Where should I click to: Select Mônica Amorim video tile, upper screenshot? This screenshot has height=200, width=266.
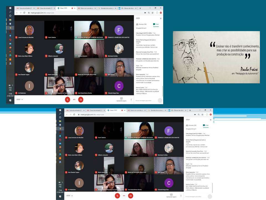[x=89, y=49]
